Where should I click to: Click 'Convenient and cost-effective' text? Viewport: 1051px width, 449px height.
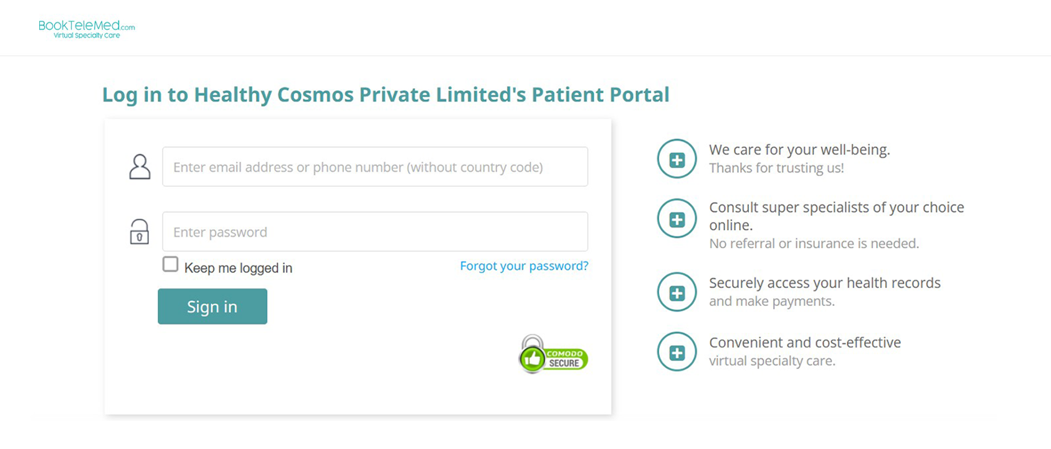(x=804, y=343)
